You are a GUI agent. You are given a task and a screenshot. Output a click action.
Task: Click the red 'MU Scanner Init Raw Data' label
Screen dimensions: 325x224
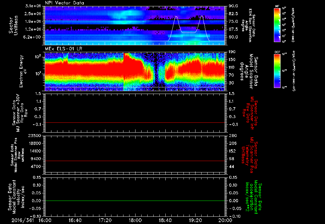tap(250, 113)
